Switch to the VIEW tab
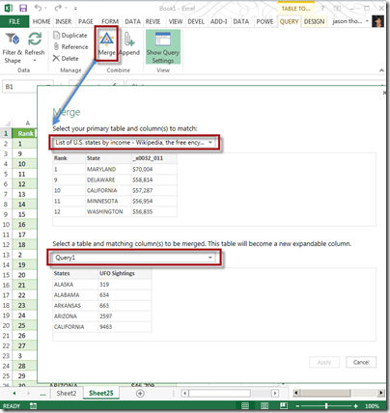Image resolution: width=390 pixels, height=413 pixels. tap(176, 21)
